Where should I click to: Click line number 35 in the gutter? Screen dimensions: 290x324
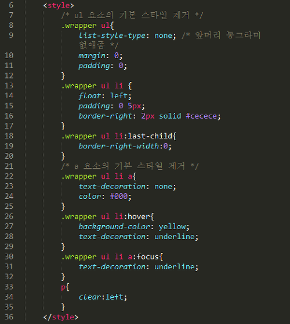9,307
